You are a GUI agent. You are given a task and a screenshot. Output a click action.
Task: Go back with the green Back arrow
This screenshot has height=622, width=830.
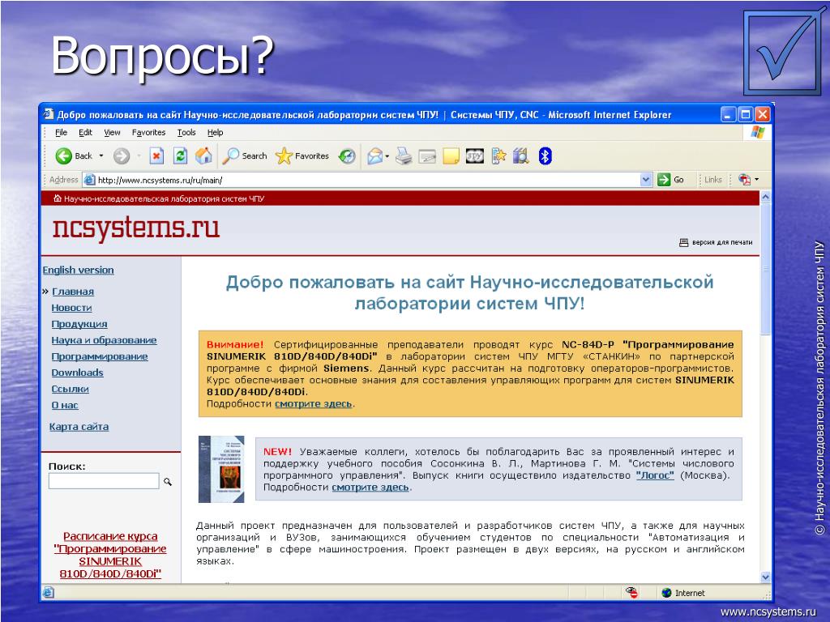[64, 156]
